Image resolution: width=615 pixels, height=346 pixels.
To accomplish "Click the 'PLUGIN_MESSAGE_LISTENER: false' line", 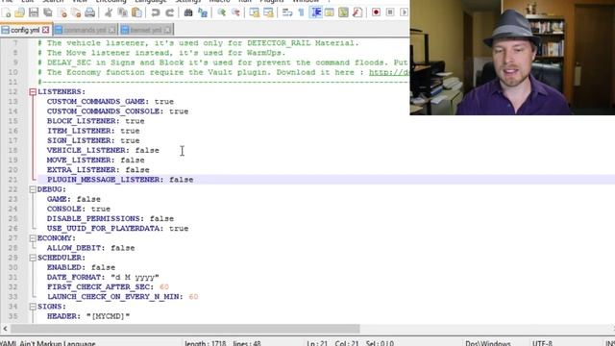I will [x=120, y=180].
